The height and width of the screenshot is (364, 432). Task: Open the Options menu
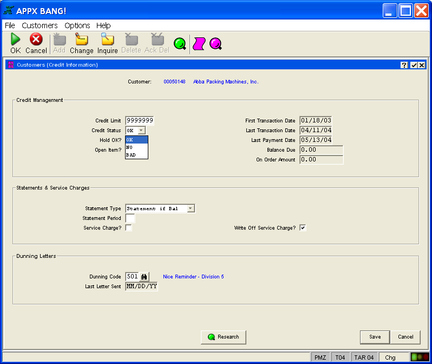point(77,25)
